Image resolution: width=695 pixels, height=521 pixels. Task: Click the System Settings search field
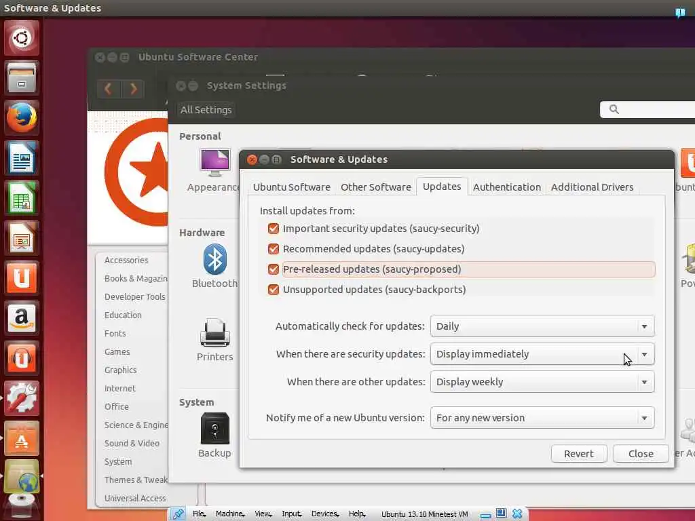pos(647,109)
